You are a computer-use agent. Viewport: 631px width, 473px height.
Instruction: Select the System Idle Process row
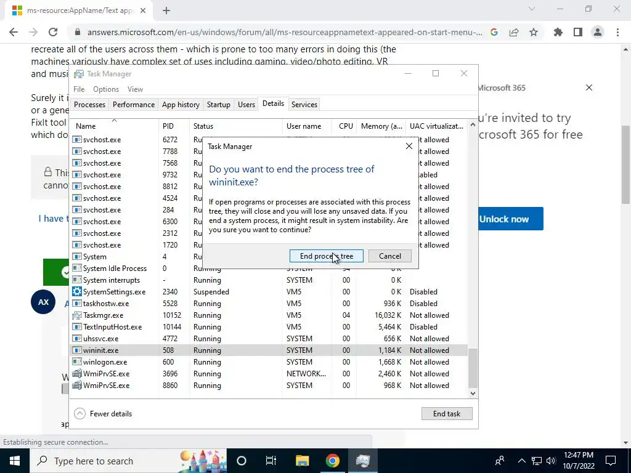(269, 269)
